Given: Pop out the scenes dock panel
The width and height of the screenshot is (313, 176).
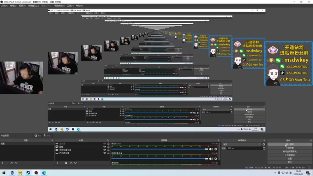Looking at the screenshot, I should 52,140.
